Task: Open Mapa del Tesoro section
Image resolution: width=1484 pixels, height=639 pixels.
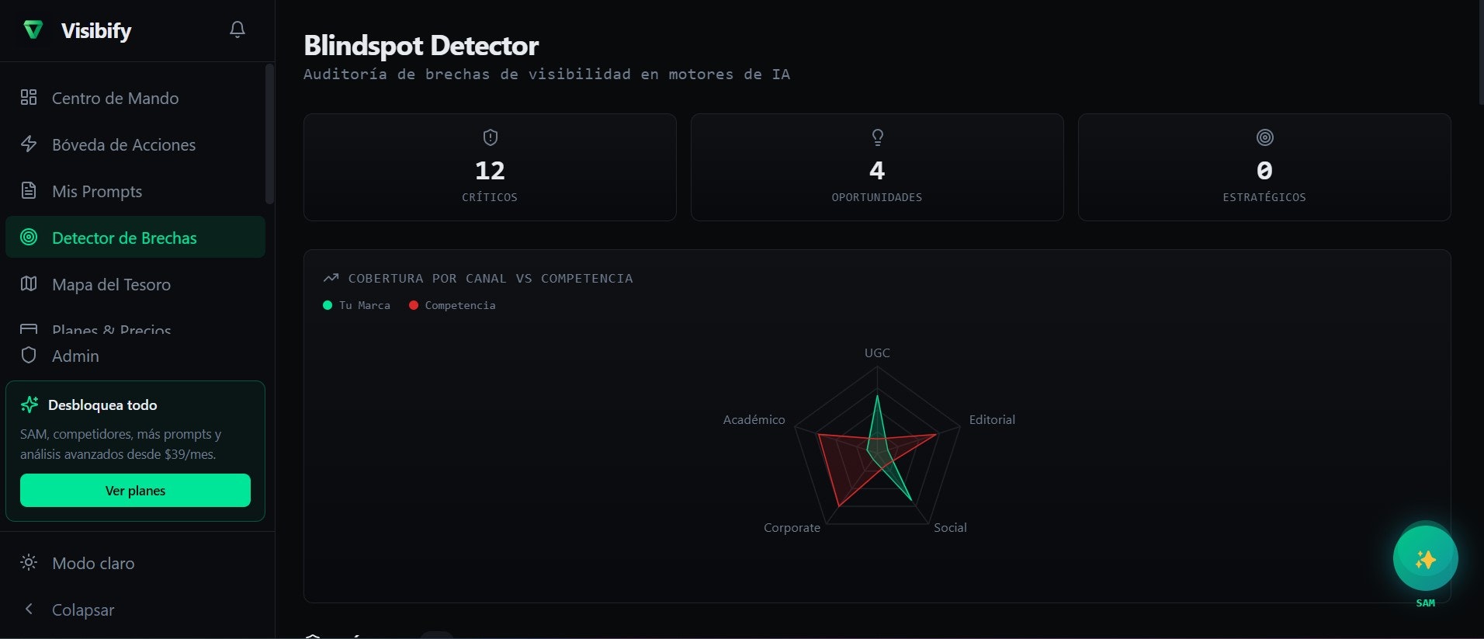Action: 135,284
